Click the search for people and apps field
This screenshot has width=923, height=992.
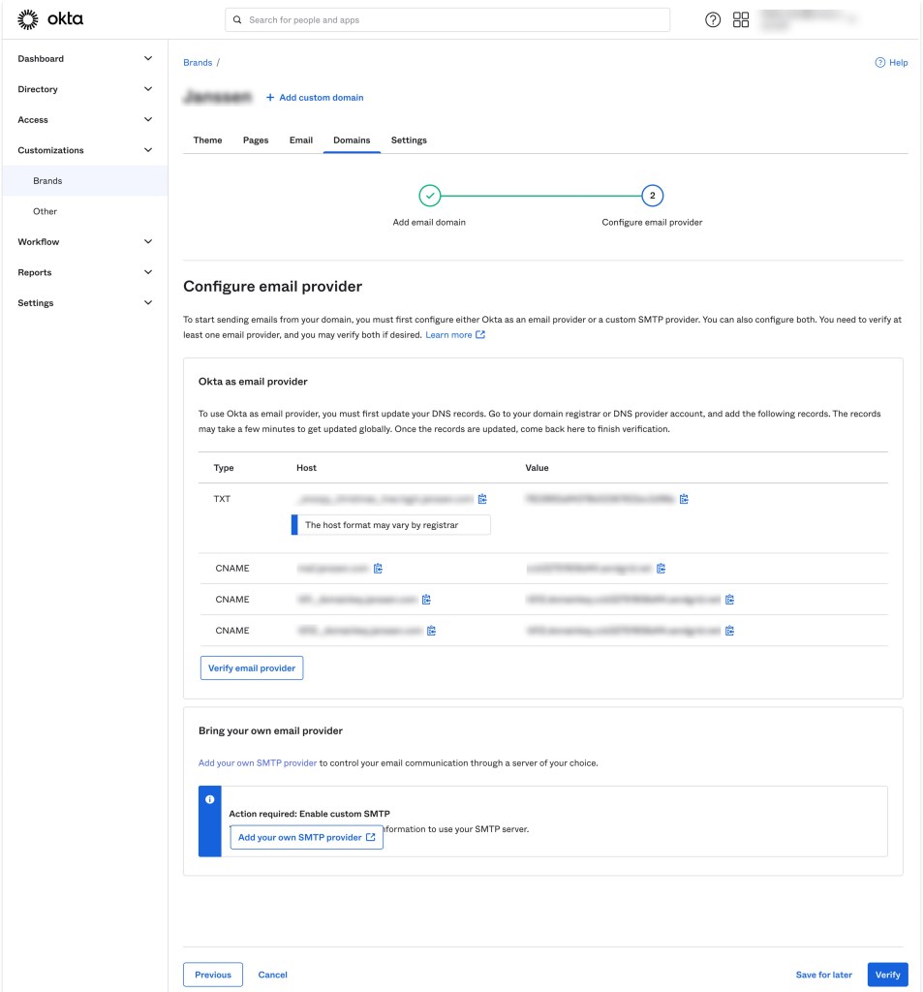(447, 20)
